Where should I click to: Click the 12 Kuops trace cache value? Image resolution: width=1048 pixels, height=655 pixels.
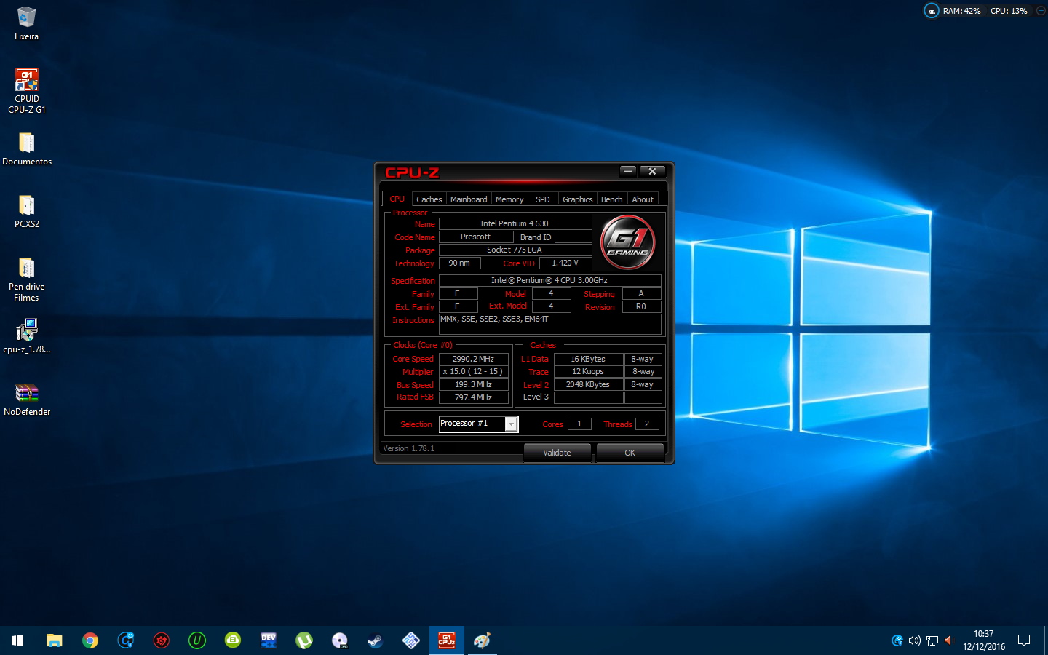[588, 371]
